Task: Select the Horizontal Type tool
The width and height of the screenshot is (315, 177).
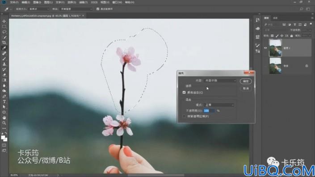Action: pos(4,101)
